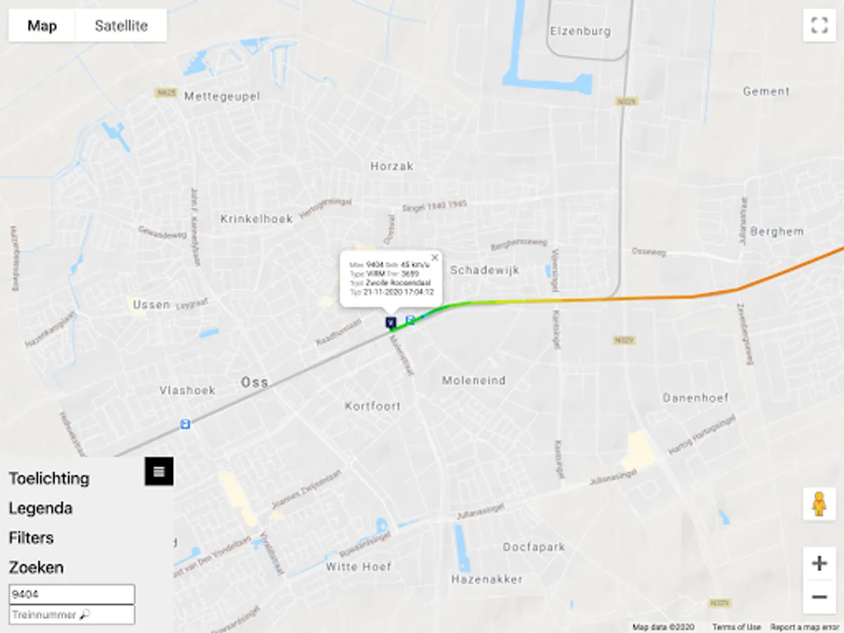Select train 9404 marker on track
Image resolution: width=844 pixels, height=633 pixels.
tap(391, 322)
